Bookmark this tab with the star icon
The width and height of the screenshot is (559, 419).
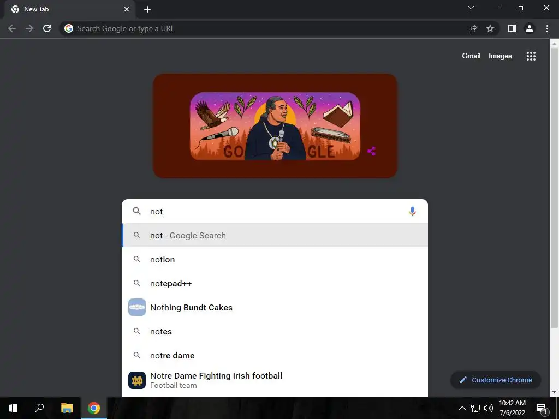490,28
